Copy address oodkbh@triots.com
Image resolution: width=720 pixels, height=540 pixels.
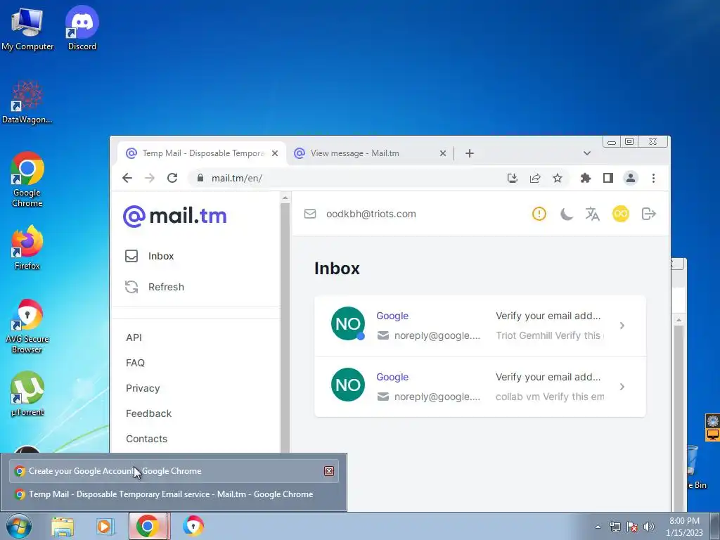[371, 214]
